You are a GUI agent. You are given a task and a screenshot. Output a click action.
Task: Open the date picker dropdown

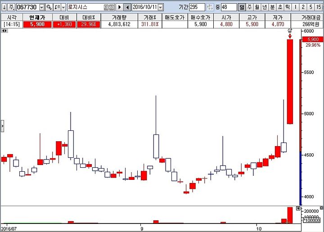[160, 8]
